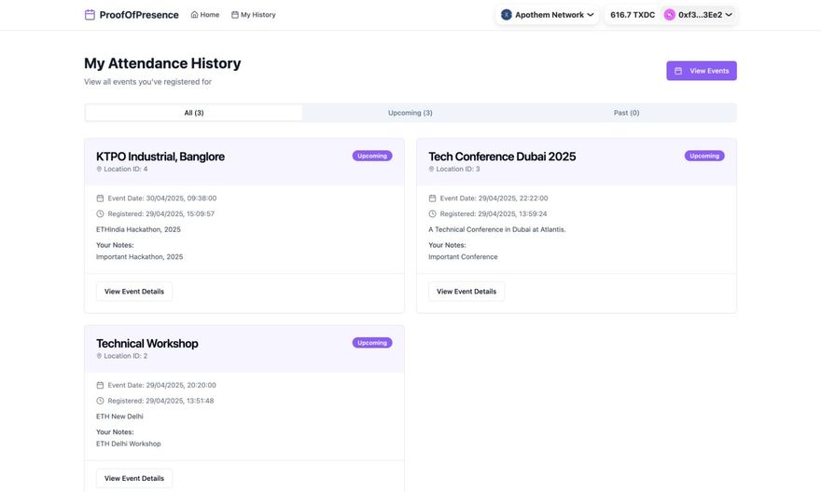Click the ProofOfPresence calendar logo icon
Viewport: 821px width, 492px height.
click(90, 15)
